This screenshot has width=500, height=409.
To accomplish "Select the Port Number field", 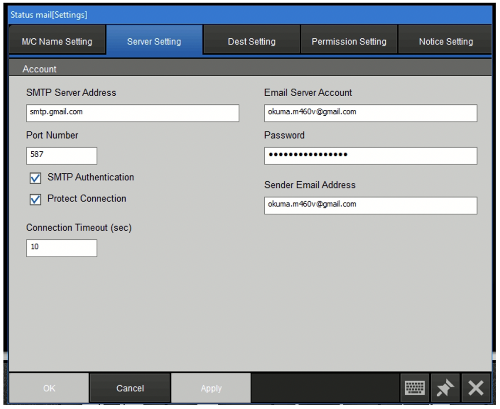I will pyautogui.click(x=61, y=155).
